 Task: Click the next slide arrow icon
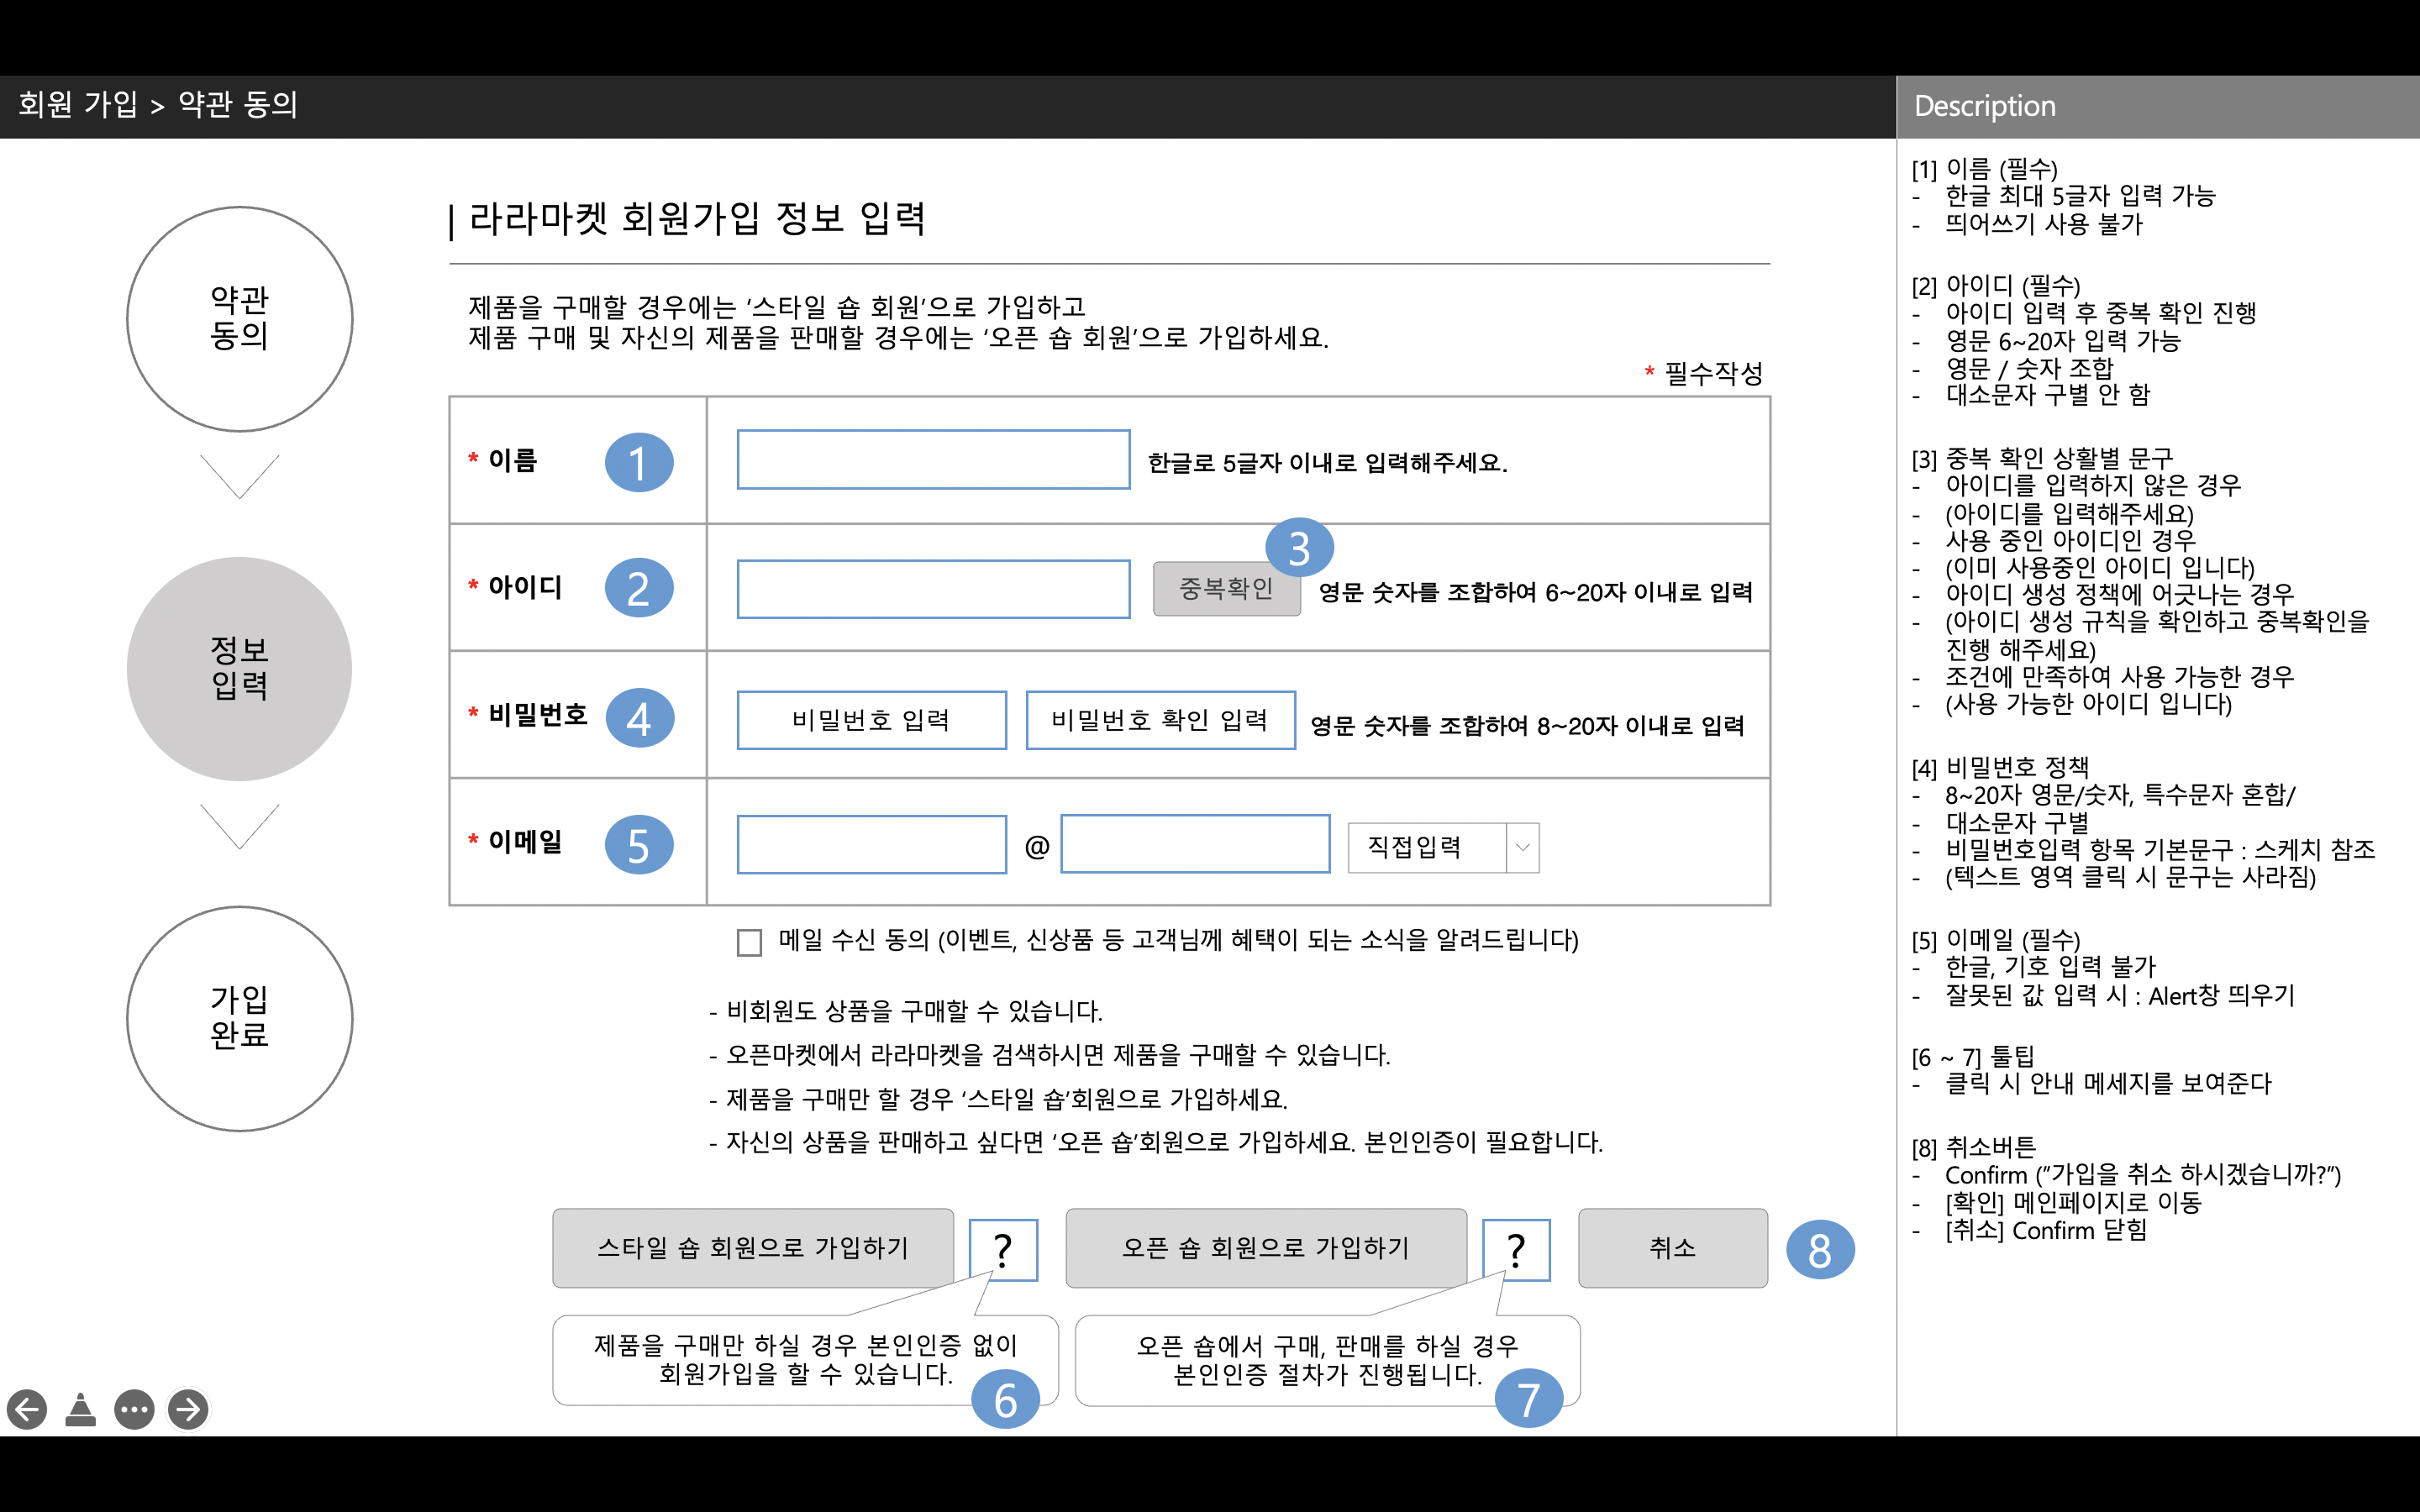(x=188, y=1409)
